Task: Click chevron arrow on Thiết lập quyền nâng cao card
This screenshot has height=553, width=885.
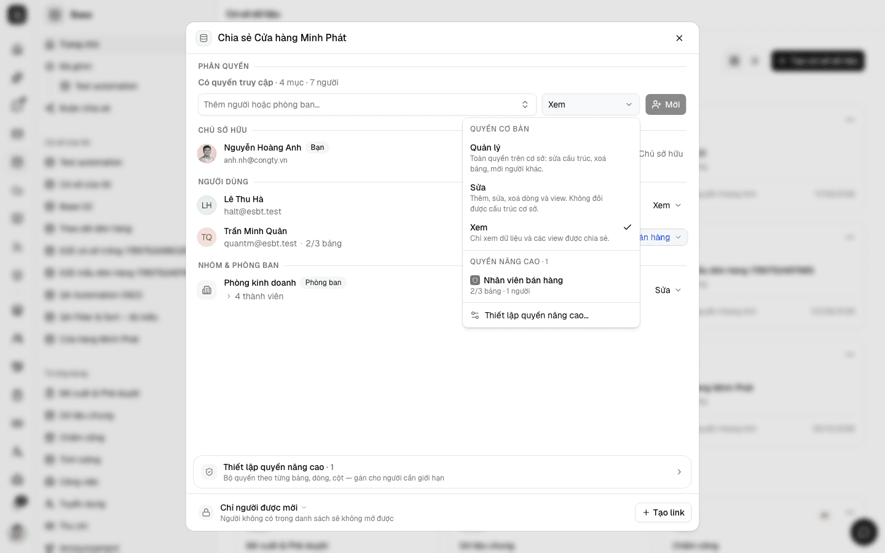Action: 679,472
